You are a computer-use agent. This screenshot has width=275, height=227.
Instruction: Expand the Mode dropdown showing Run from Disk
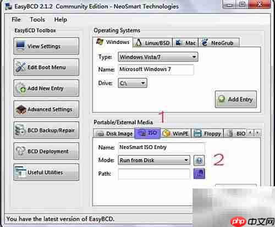coord(154,160)
